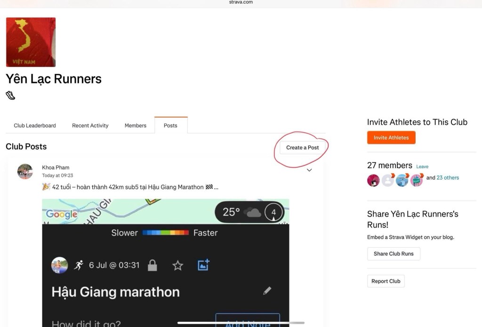Select the Members tab
This screenshot has width=482, height=327.
click(x=135, y=125)
